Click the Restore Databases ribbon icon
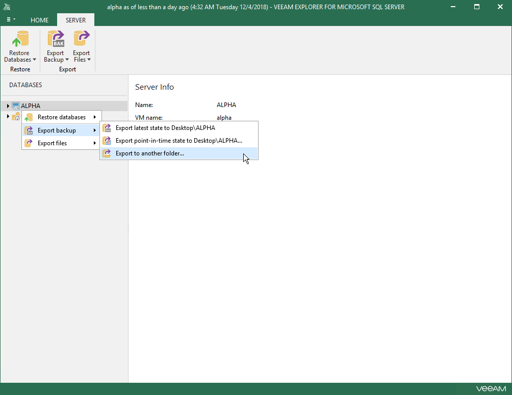Image resolution: width=512 pixels, height=395 pixels. [x=20, y=39]
